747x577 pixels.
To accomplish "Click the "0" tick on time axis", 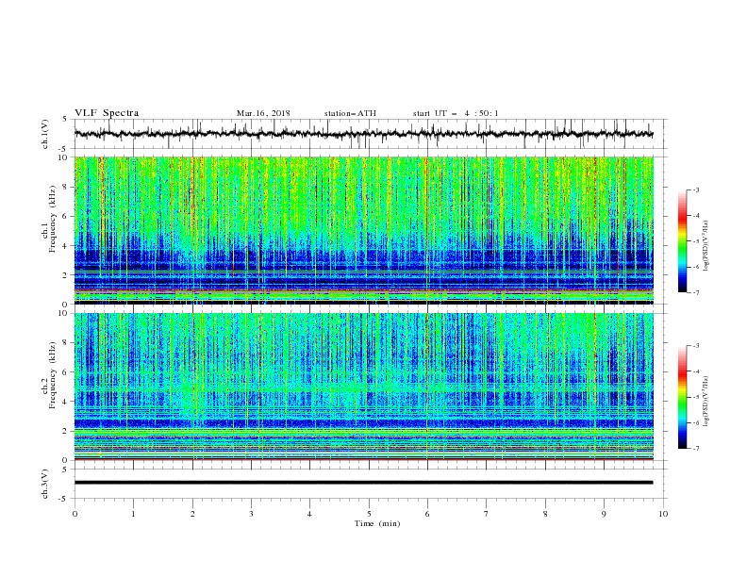I will coord(75,514).
